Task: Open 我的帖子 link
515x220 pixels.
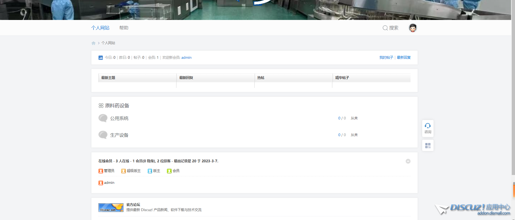Action: click(386, 57)
